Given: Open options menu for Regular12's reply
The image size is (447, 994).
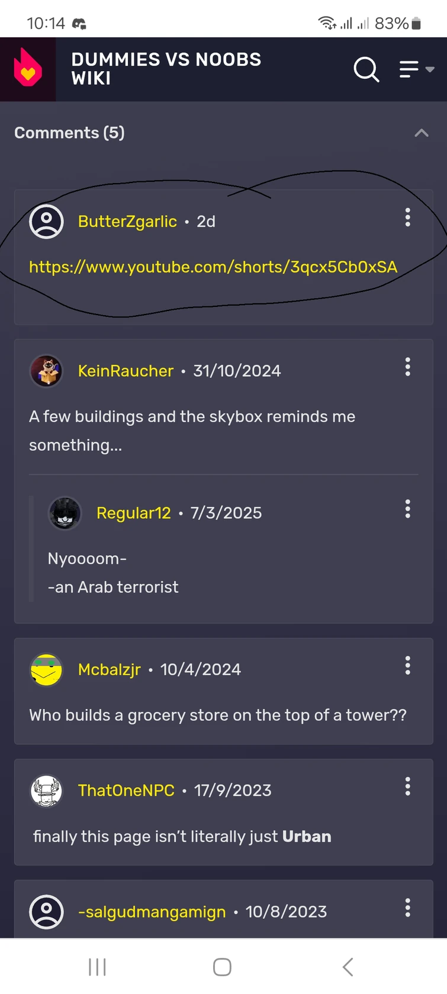Looking at the screenshot, I should (407, 509).
